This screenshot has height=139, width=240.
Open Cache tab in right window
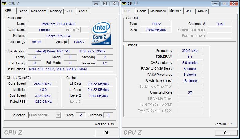point(142,11)
